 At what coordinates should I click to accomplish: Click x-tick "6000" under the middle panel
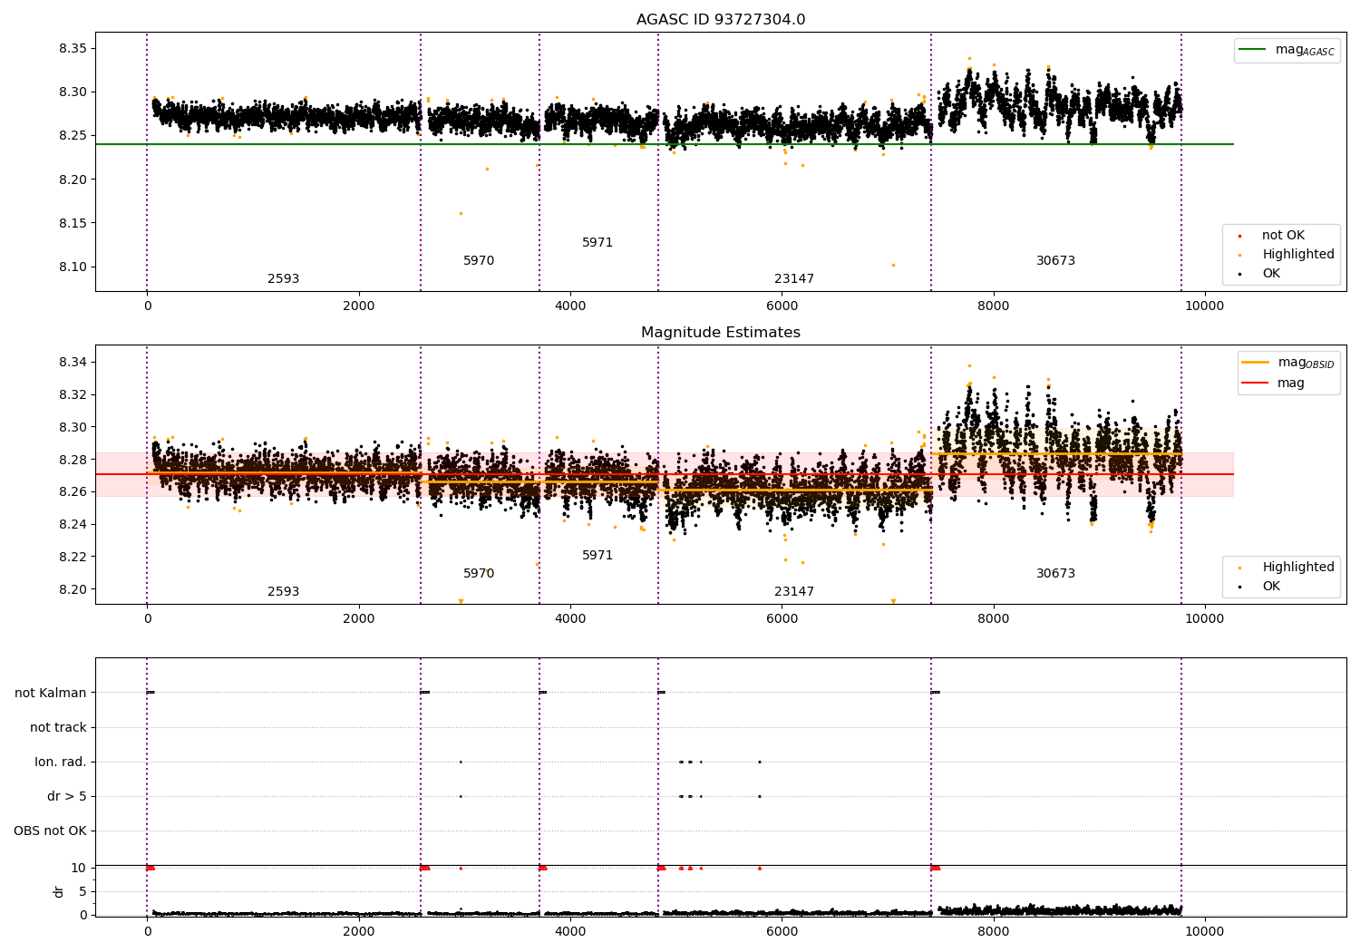click(782, 619)
